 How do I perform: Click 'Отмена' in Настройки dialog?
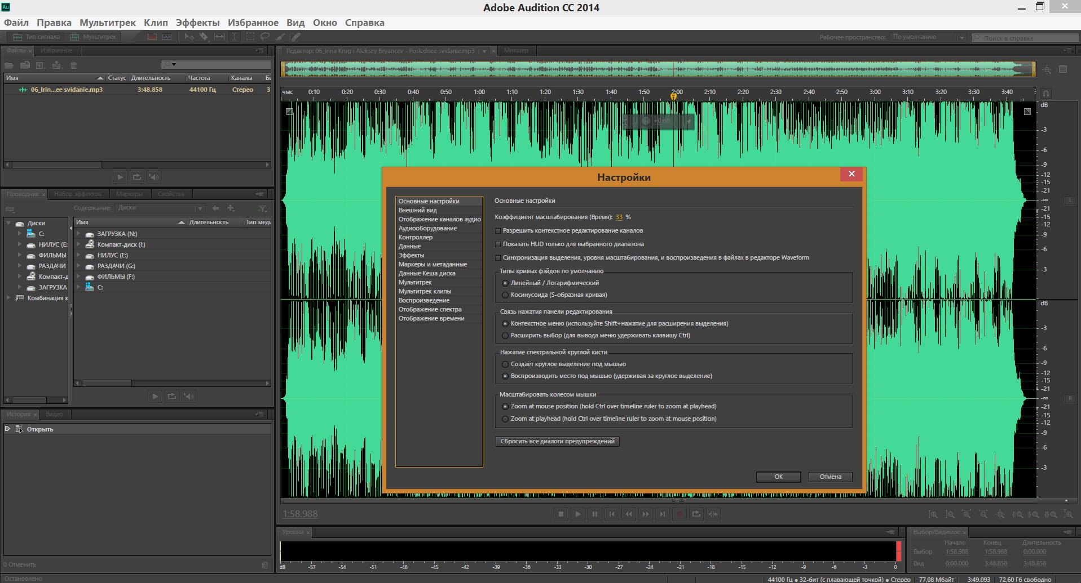coord(830,477)
